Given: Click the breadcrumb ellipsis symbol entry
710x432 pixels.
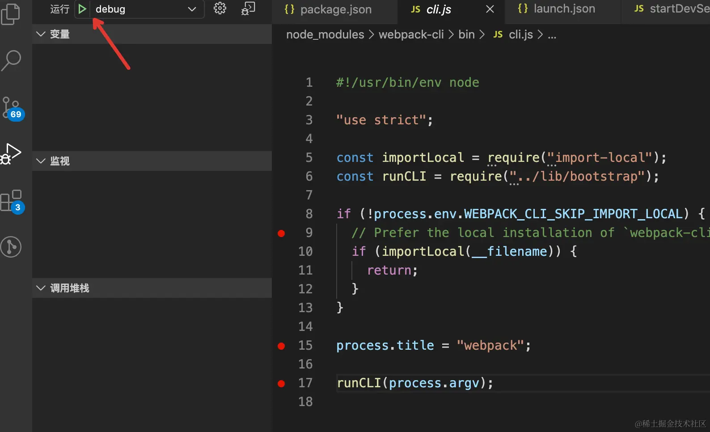Looking at the screenshot, I should click(x=552, y=35).
